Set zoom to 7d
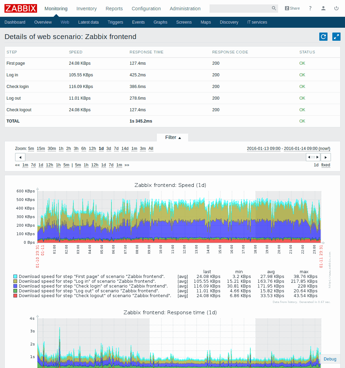This screenshot has height=368, width=345. (x=116, y=149)
